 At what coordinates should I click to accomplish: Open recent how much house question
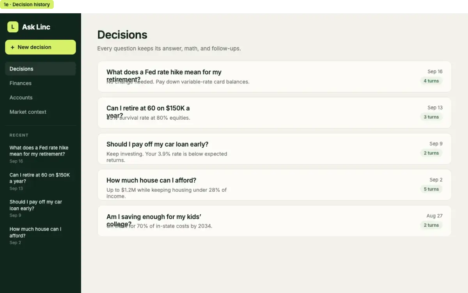[41, 236]
